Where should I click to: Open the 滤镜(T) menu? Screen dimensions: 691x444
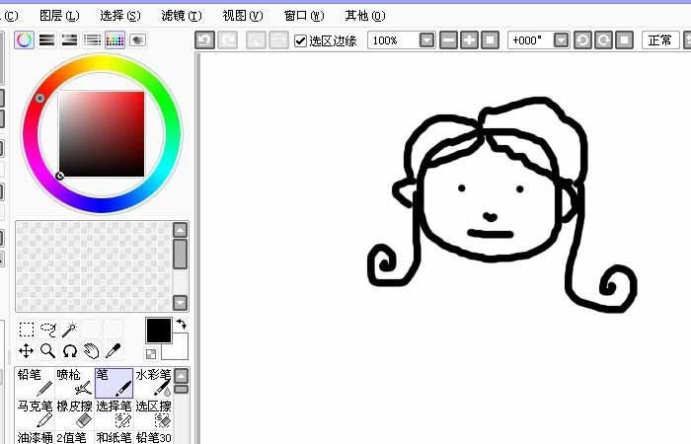point(182,16)
